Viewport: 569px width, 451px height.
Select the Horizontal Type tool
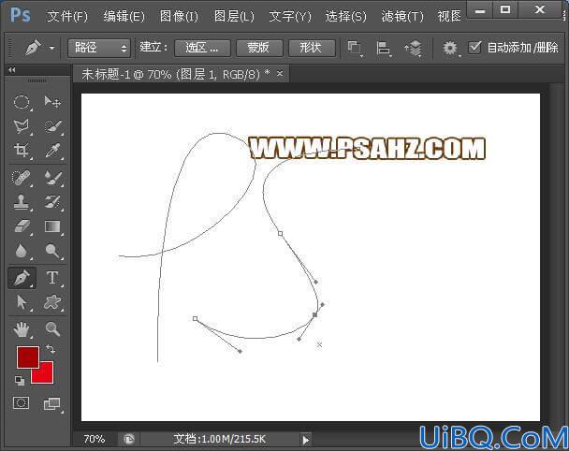(x=52, y=278)
